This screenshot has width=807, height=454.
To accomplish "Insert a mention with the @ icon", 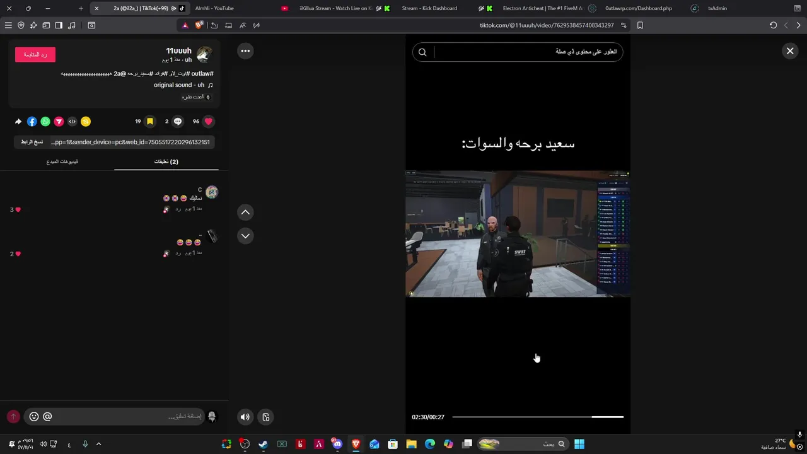I will point(47,417).
